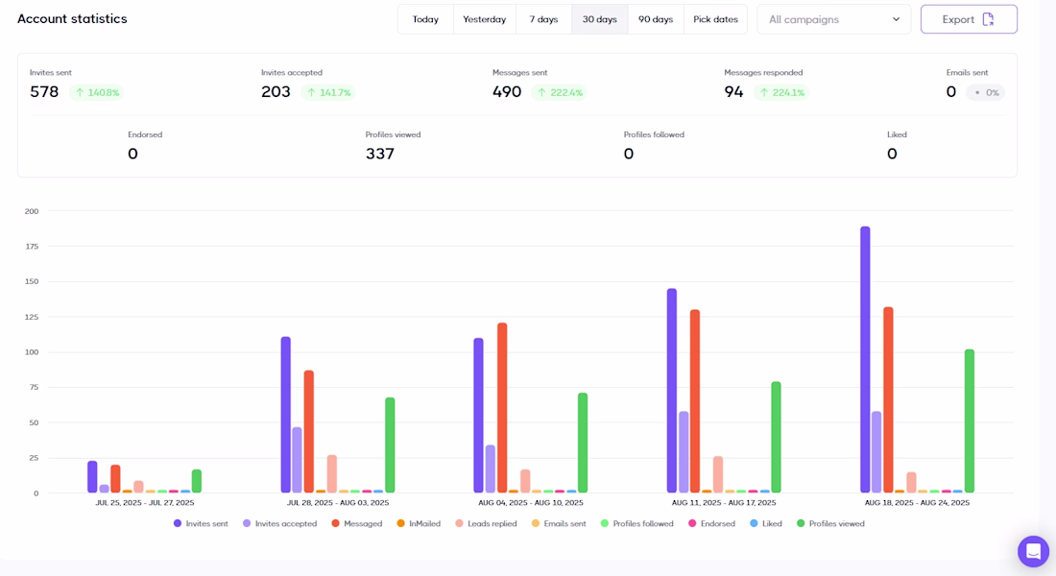Click the JUL 25, 2025 - JUL 27, 2025 axis label
This screenshot has height=576, width=1056.
coord(145,503)
